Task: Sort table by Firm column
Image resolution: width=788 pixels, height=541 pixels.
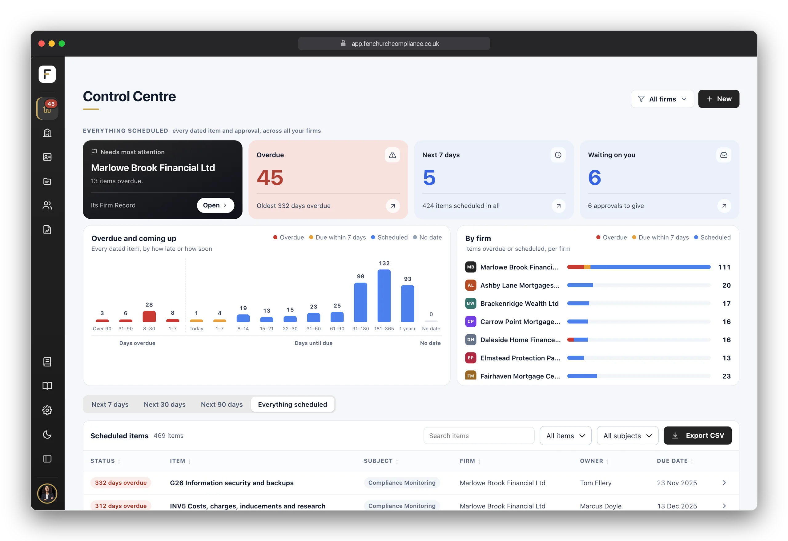Action: pyautogui.click(x=470, y=461)
